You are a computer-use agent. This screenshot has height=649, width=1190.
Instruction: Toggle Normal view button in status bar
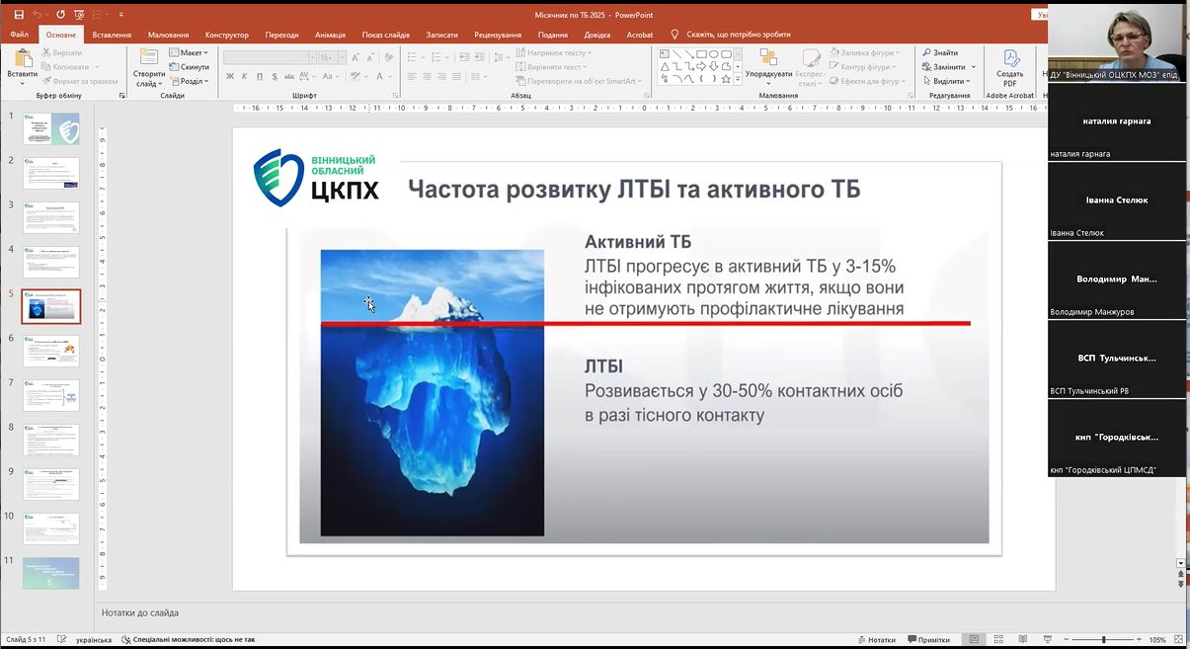coord(974,639)
